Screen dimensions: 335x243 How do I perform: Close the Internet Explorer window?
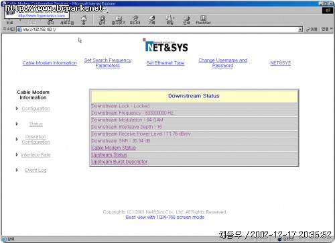pos(330,3)
